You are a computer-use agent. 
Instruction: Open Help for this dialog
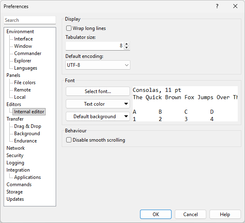click(x=225, y=215)
